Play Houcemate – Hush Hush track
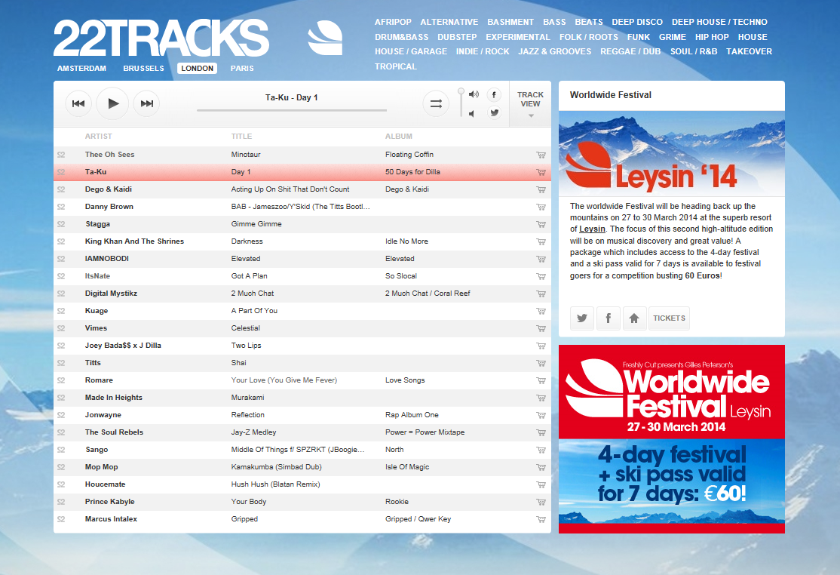Viewport: 840px width, 575px height. 302,484
